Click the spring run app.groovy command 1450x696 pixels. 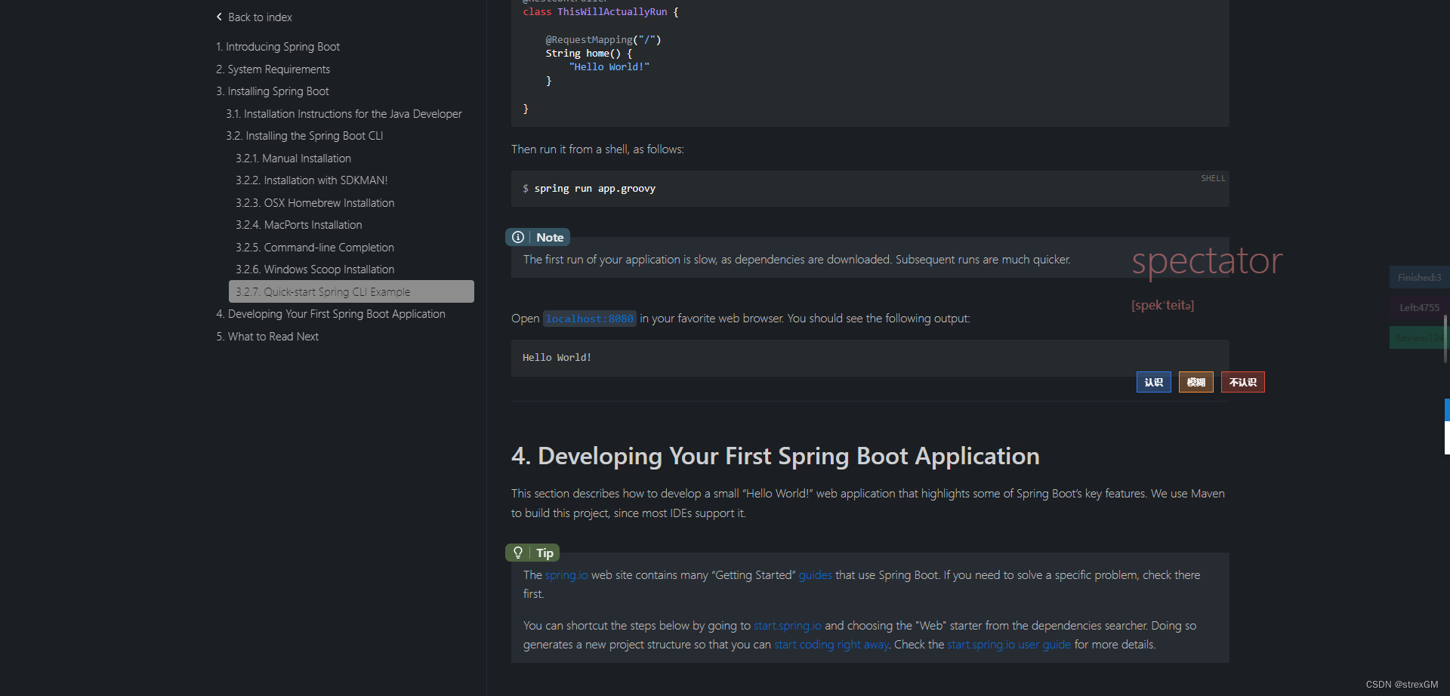[x=594, y=189]
